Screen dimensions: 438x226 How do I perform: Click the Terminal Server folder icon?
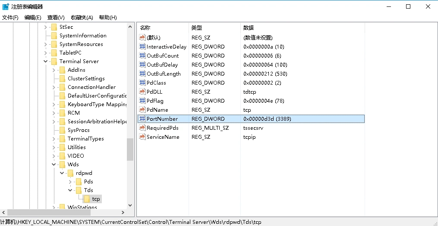pyautogui.click(x=54, y=61)
